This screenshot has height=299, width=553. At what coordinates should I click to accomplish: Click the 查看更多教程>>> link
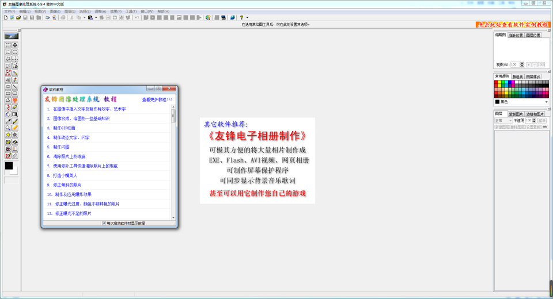[x=157, y=99]
